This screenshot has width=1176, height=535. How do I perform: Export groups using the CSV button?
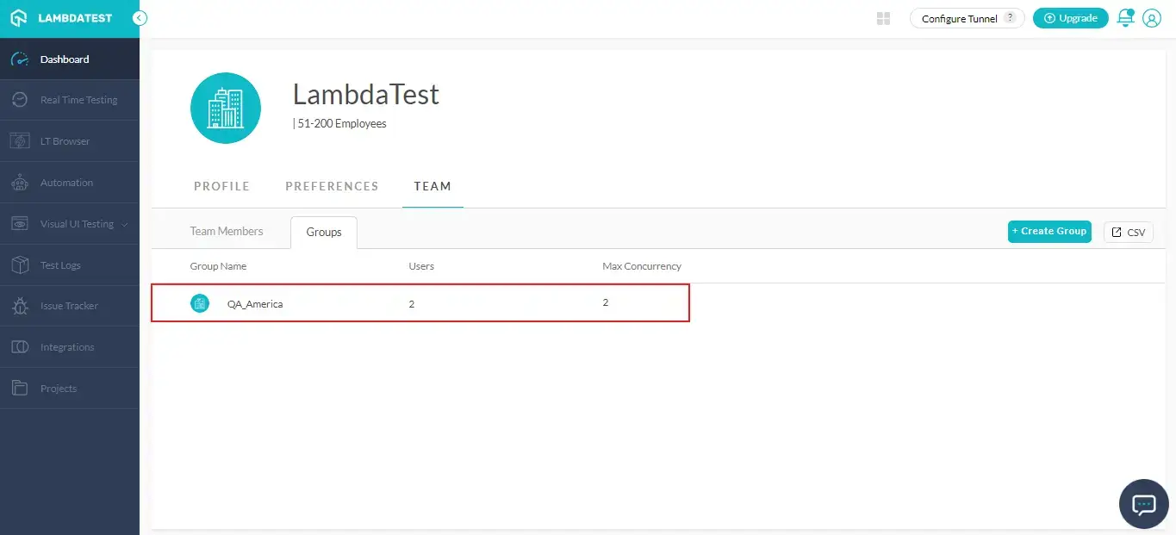coord(1128,233)
